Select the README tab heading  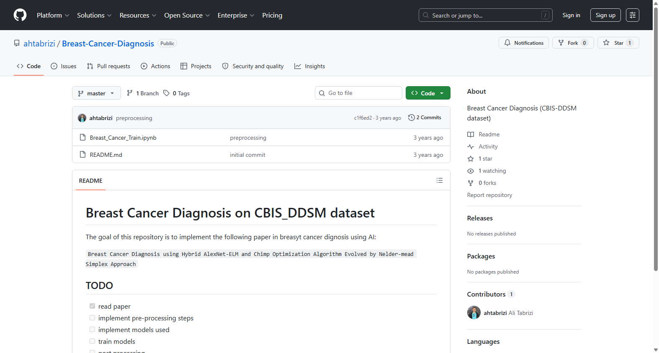point(90,181)
